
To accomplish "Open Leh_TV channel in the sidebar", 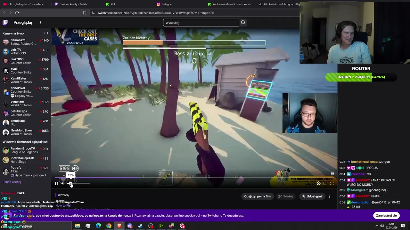I will point(26,52).
